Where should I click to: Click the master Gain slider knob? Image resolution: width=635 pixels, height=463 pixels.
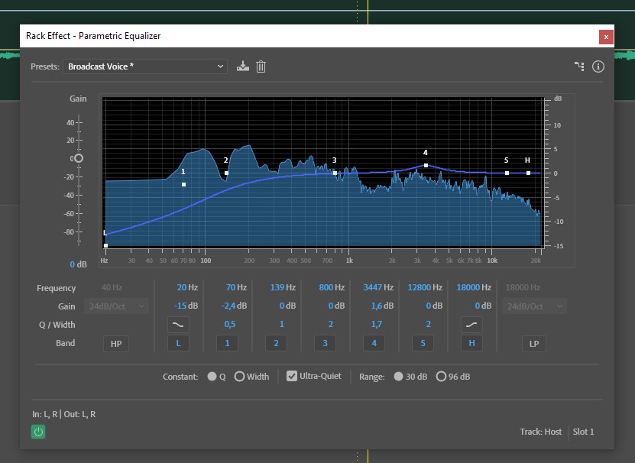coord(78,158)
